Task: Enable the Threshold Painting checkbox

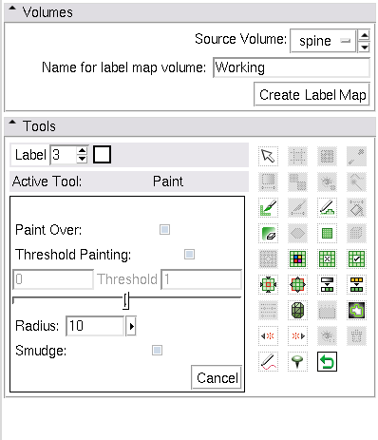Action: 189,254
